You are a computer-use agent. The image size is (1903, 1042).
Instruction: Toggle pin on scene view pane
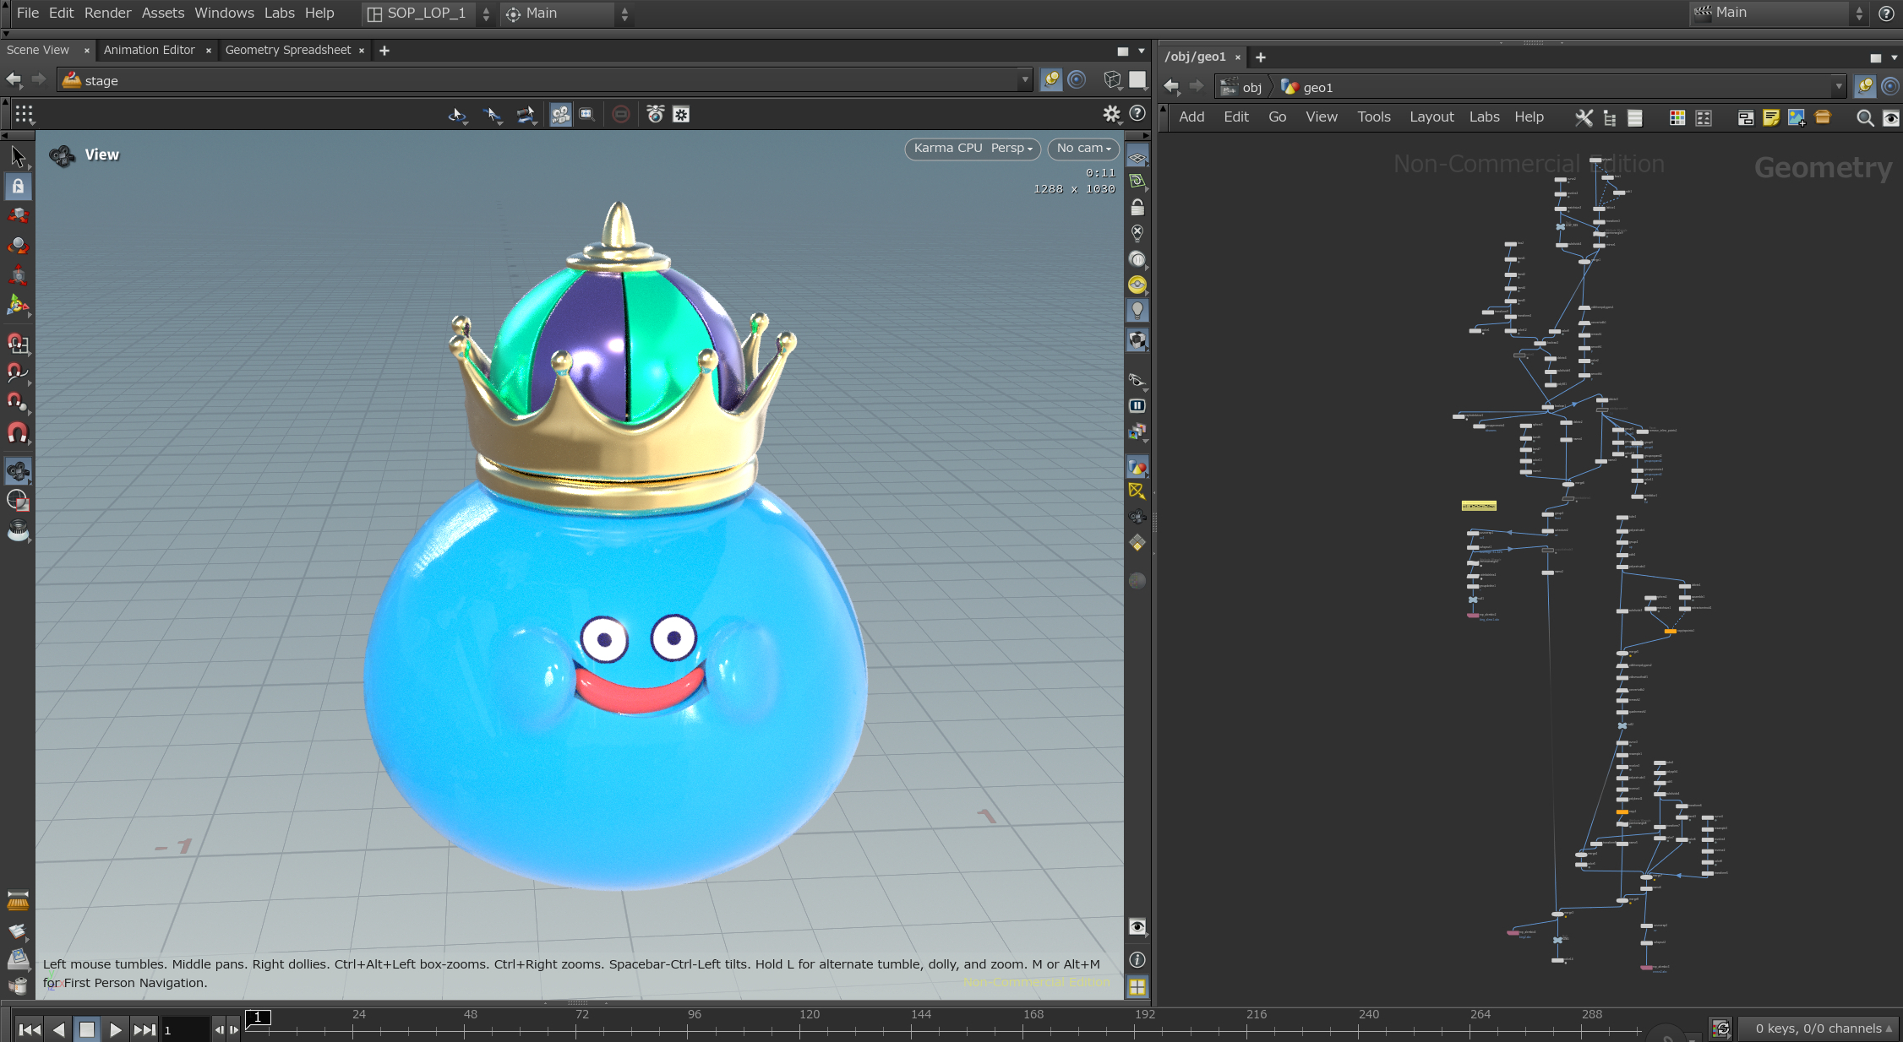(1051, 79)
